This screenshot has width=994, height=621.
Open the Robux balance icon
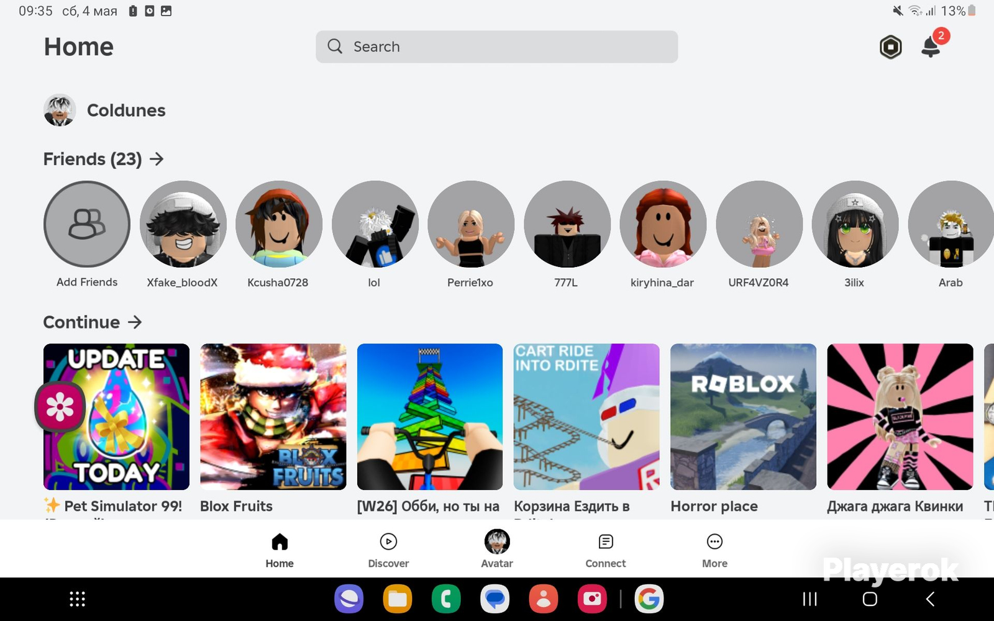[890, 47]
